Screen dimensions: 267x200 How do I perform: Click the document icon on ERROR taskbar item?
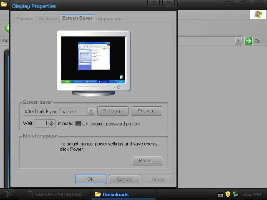click(30, 194)
